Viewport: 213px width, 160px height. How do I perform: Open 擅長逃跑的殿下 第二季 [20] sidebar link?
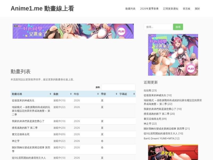[x=159, y=114]
